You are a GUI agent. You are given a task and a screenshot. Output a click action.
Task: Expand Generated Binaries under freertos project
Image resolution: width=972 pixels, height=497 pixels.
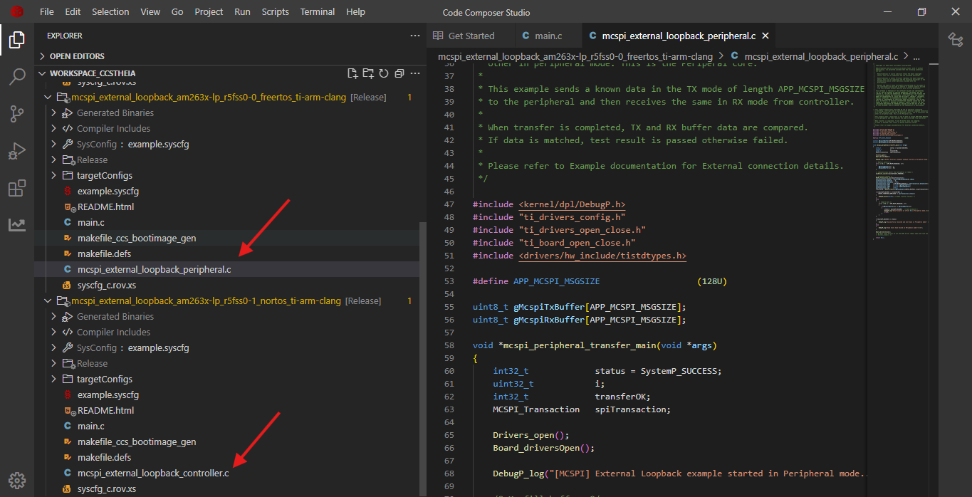tap(115, 113)
